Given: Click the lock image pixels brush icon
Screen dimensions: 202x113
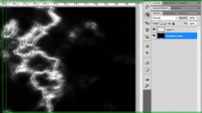Looking at the screenshot, I should click(165, 24).
